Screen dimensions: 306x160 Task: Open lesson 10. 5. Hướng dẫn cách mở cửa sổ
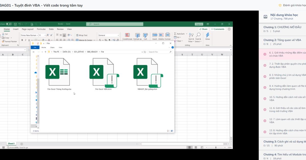[x=283, y=99]
